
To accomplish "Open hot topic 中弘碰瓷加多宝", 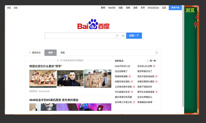I will (122, 92).
